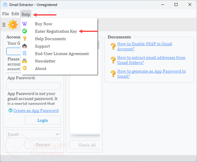The image size is (197, 162).
Task: Open link How to generate an App Password in Gmail
Action: tap(151, 74)
